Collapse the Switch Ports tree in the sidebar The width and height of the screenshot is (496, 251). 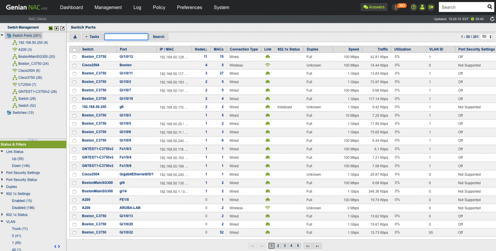click(3, 36)
